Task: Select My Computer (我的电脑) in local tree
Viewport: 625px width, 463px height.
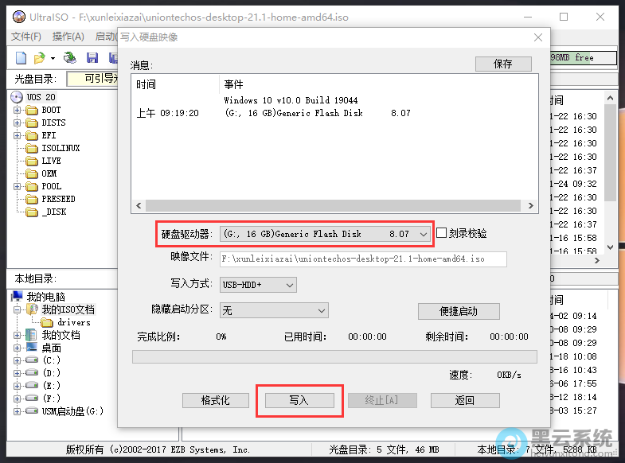Action: pyautogui.click(x=18, y=297)
